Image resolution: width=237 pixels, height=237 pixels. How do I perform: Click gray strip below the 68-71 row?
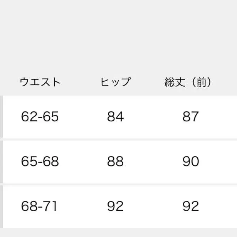[118, 232]
